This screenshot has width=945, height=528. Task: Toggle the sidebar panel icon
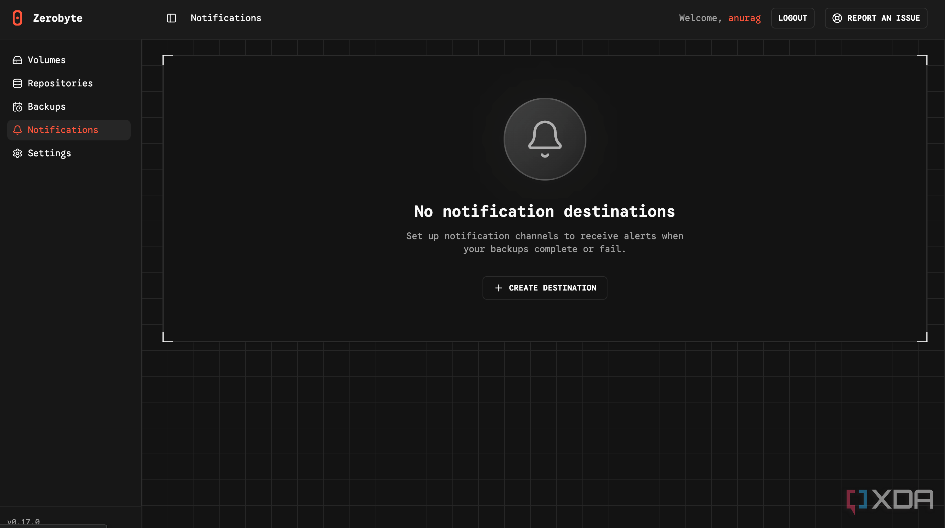coord(171,18)
